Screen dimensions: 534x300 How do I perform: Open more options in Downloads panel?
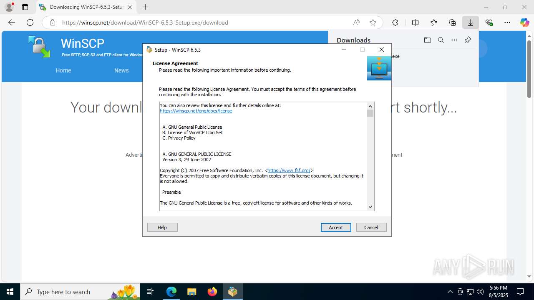click(x=454, y=40)
